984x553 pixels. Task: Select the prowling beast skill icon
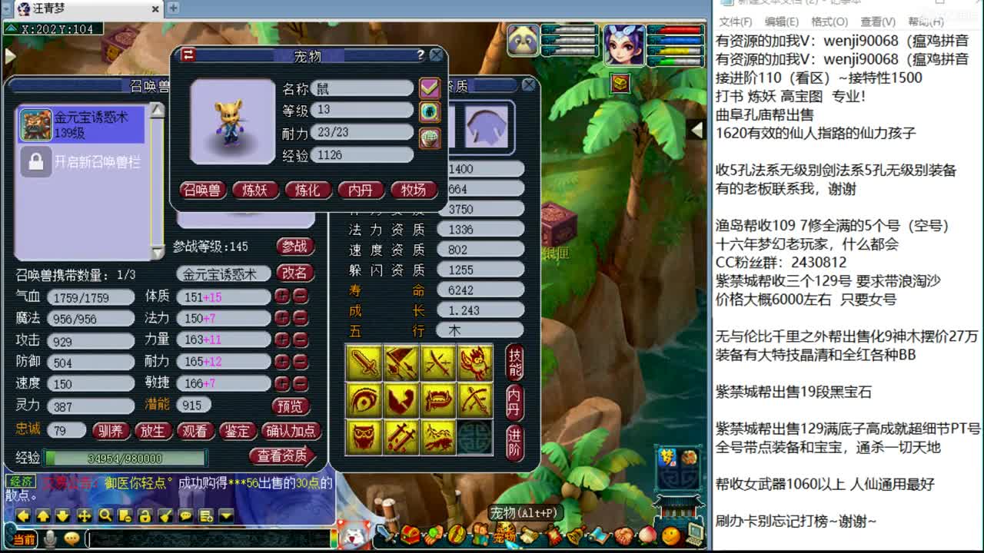[438, 436]
